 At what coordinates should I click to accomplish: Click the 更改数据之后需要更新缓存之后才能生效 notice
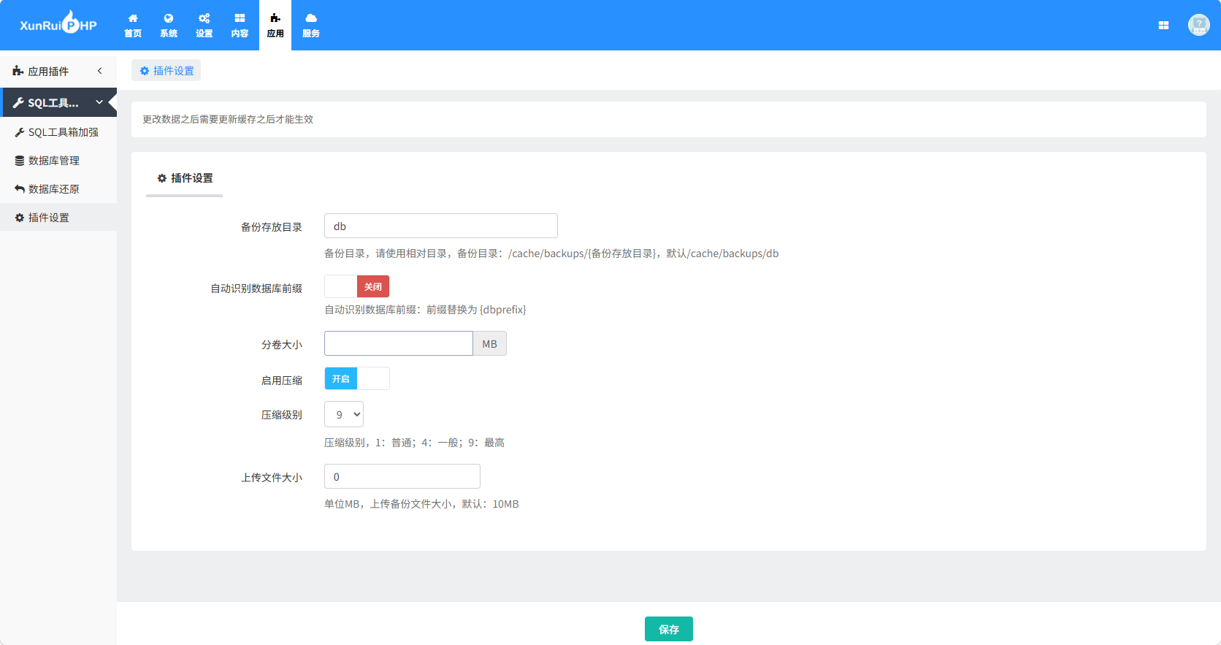click(x=228, y=119)
